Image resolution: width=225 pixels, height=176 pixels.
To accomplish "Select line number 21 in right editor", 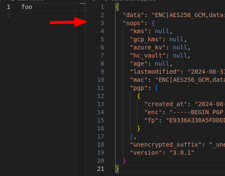I will pos(101,169).
